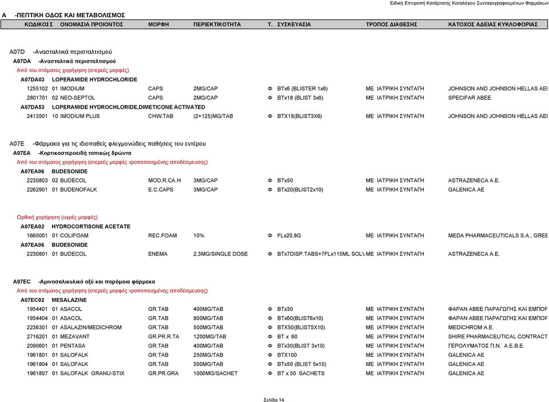The image size is (549, 402).
Task: Select the A07EC Αμινοσαλικυλικό οξύ heading
Action: 84,281
